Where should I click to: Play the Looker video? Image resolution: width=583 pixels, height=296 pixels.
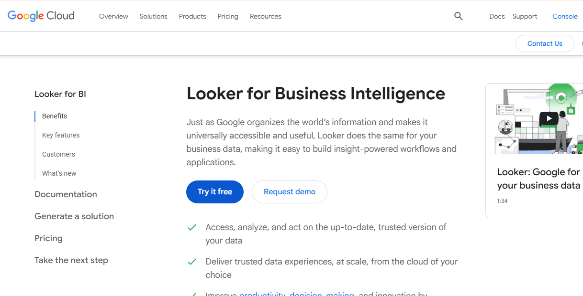click(549, 119)
